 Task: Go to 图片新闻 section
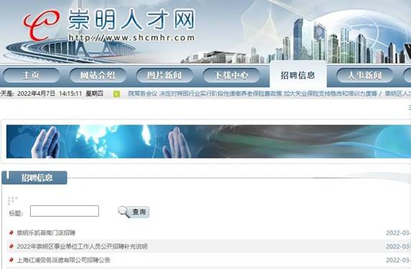pos(164,76)
